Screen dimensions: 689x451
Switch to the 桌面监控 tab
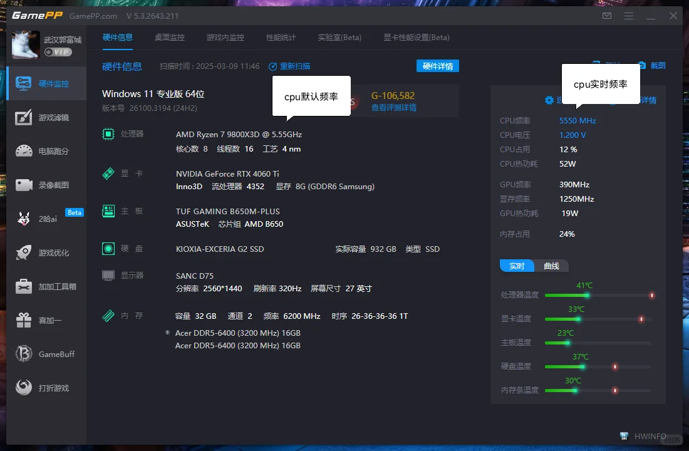point(170,38)
